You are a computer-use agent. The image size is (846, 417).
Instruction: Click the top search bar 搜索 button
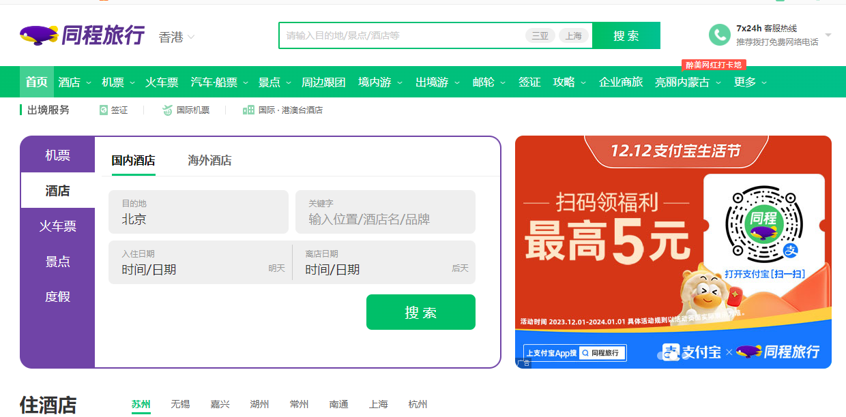pos(626,35)
